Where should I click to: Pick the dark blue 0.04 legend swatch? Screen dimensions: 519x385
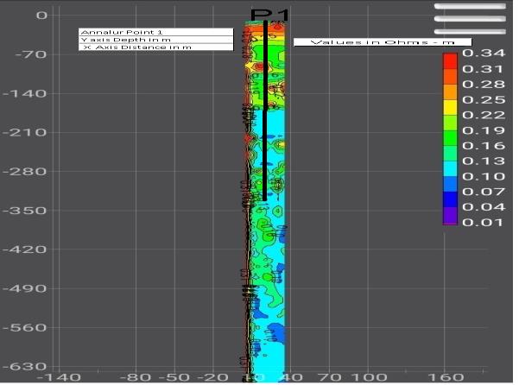449,206
